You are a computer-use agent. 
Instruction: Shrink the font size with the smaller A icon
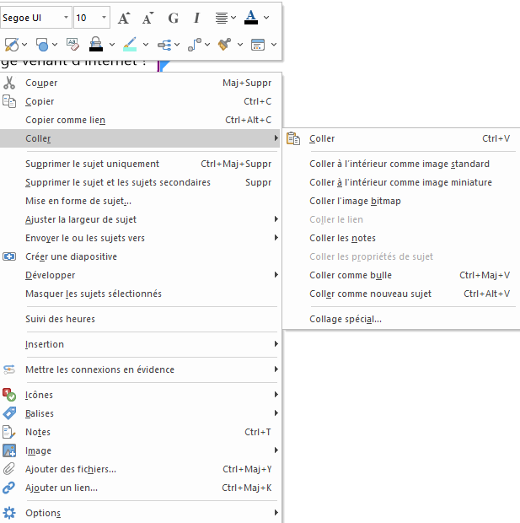tap(148, 18)
